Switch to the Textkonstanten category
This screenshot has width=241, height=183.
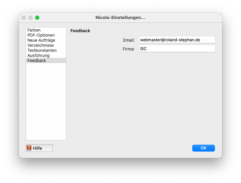point(46,50)
